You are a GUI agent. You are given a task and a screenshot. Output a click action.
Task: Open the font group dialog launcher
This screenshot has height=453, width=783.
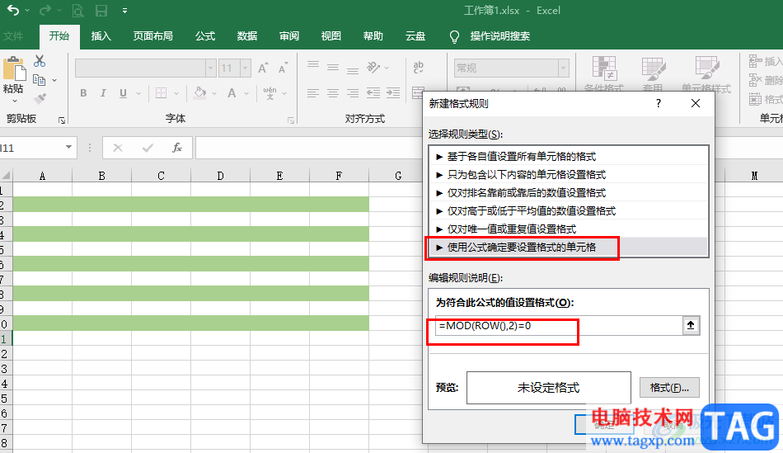[291, 120]
